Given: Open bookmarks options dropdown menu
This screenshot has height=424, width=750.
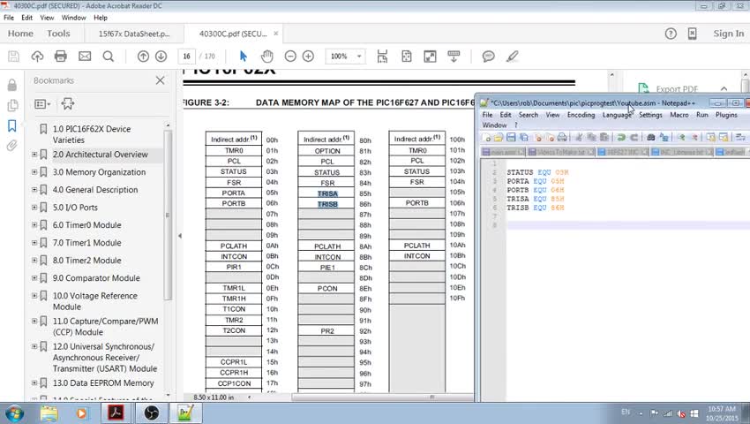Looking at the screenshot, I should (42, 104).
